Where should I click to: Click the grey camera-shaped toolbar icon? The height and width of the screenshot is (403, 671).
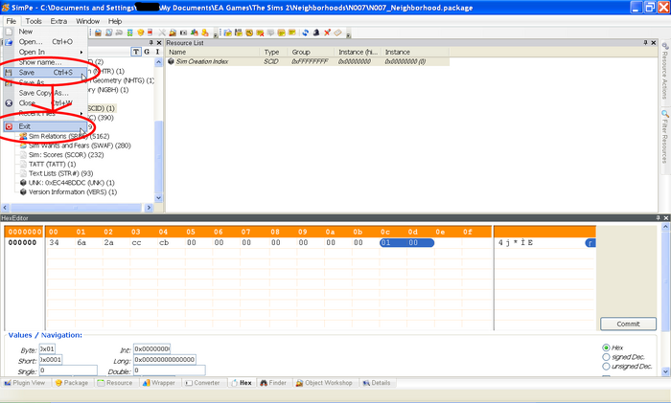coord(184,33)
